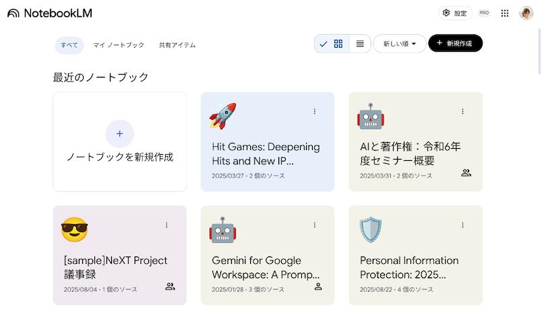The width and height of the screenshot is (542, 315).
Task: Open more options for Personal Information Protection notebook
Action: [462, 225]
